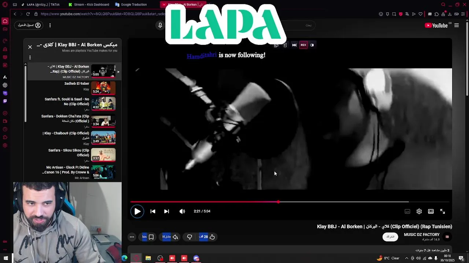
Task: Add page to bookmarks heart icon
Action: (420, 14)
